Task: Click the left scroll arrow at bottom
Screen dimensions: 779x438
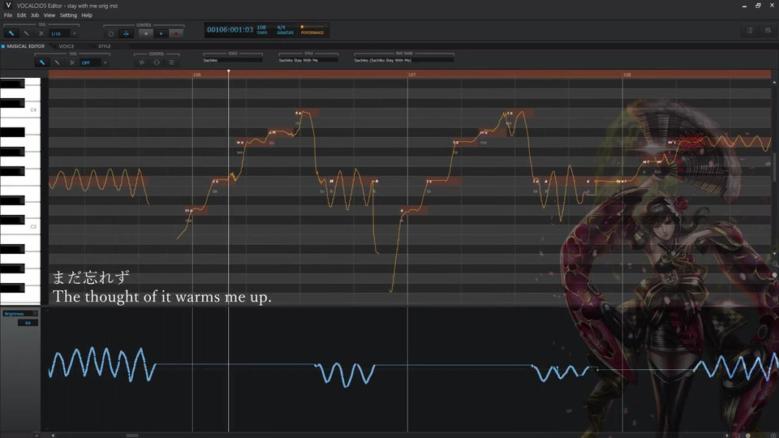Action: pyautogui.click(x=54, y=436)
